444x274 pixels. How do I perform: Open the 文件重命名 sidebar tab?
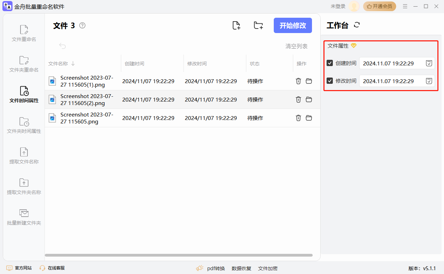pos(24,33)
